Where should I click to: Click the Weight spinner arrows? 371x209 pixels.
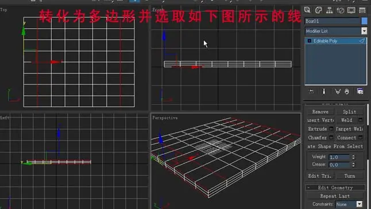pos(353,157)
